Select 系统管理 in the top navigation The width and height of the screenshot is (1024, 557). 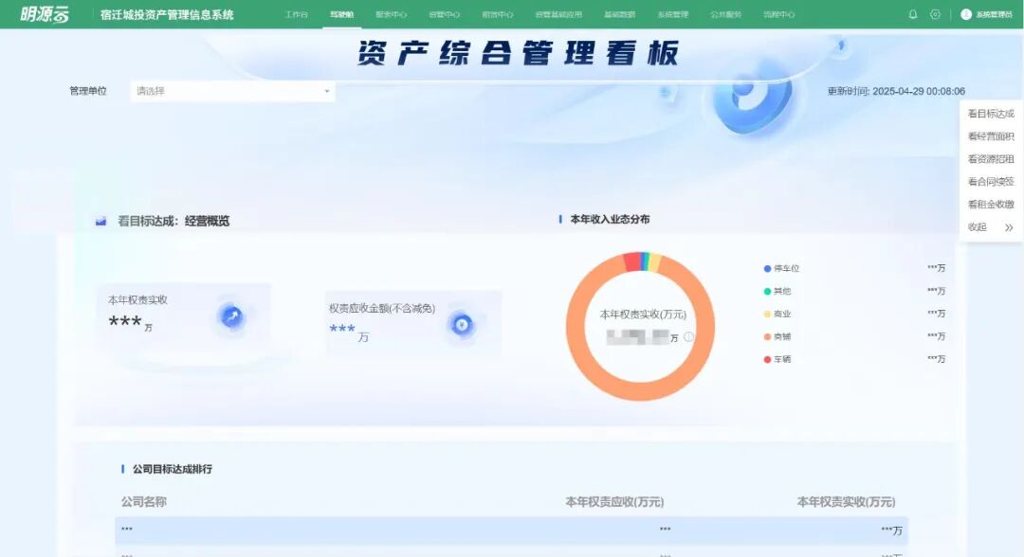(672, 14)
